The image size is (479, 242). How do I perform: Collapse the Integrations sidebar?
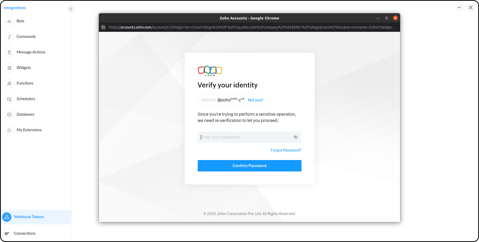[x=71, y=9]
